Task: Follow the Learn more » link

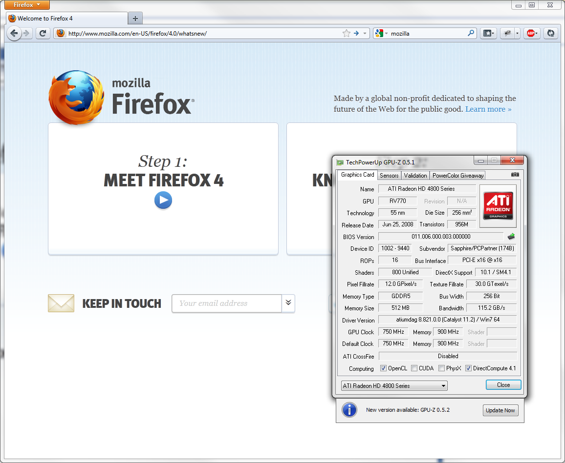Action: [488, 109]
